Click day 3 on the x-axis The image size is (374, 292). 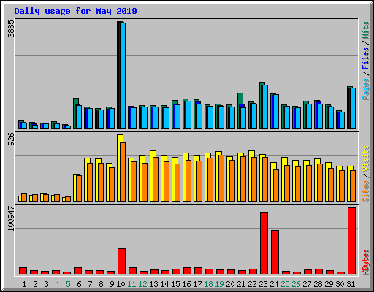pos(46,284)
